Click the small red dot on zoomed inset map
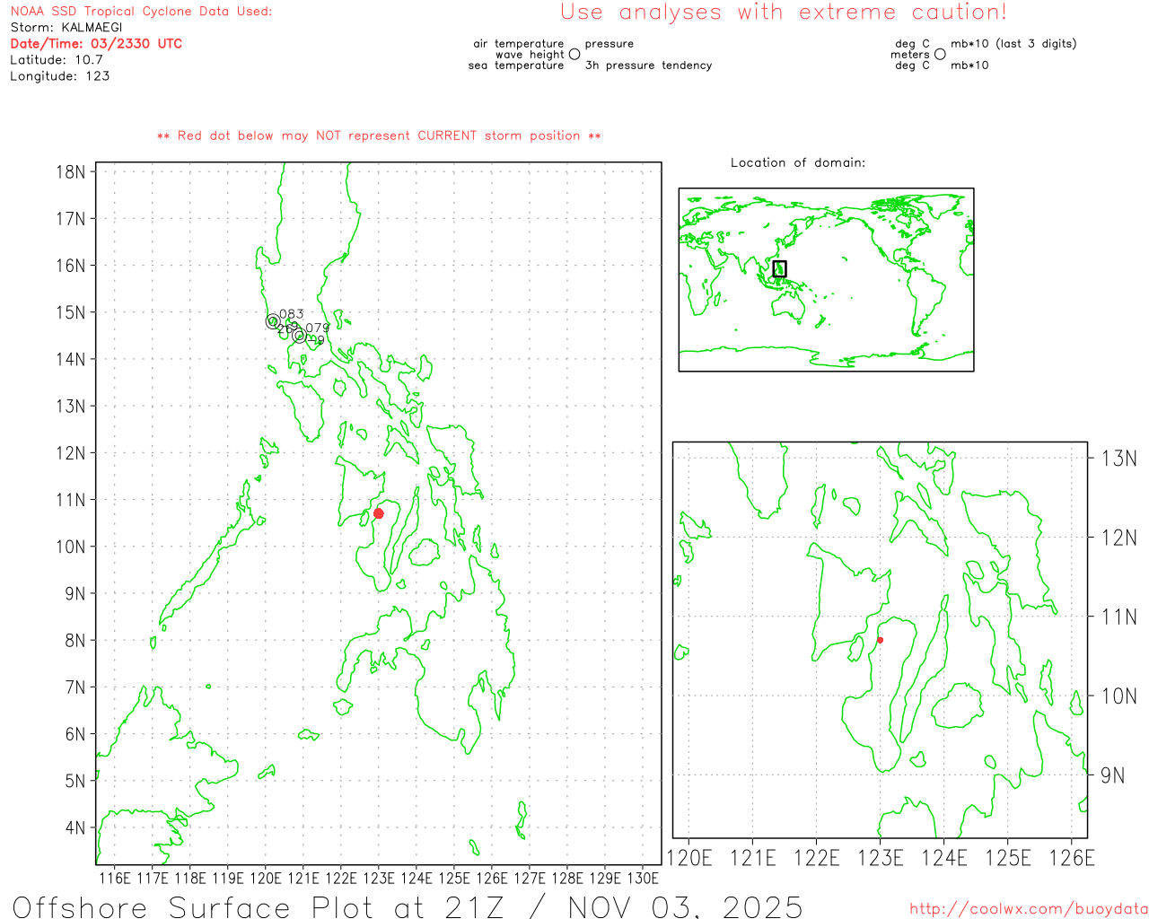The image size is (1149, 919). [x=881, y=640]
